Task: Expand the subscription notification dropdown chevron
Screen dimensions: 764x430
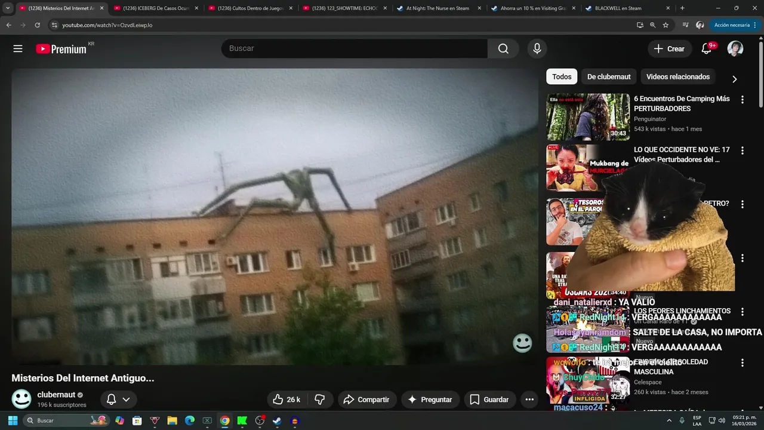Action: pos(126,400)
